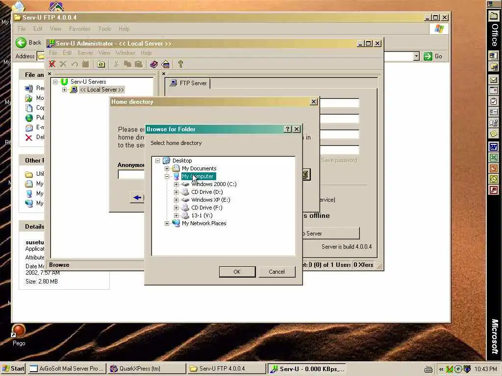Open the Address bar dropdown arrow
This screenshot has width=502, height=376.
point(416,56)
